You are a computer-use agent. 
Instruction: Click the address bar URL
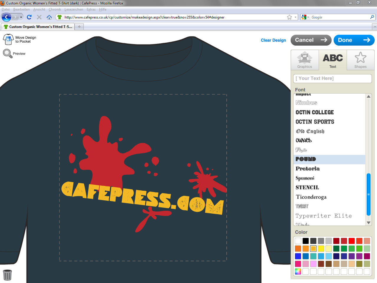144,17
